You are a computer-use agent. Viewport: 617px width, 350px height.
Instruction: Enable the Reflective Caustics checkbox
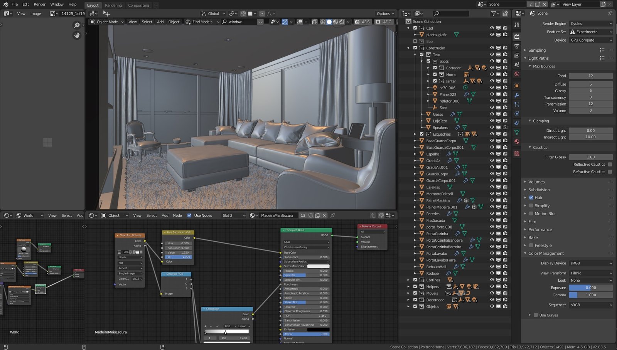tap(610, 164)
